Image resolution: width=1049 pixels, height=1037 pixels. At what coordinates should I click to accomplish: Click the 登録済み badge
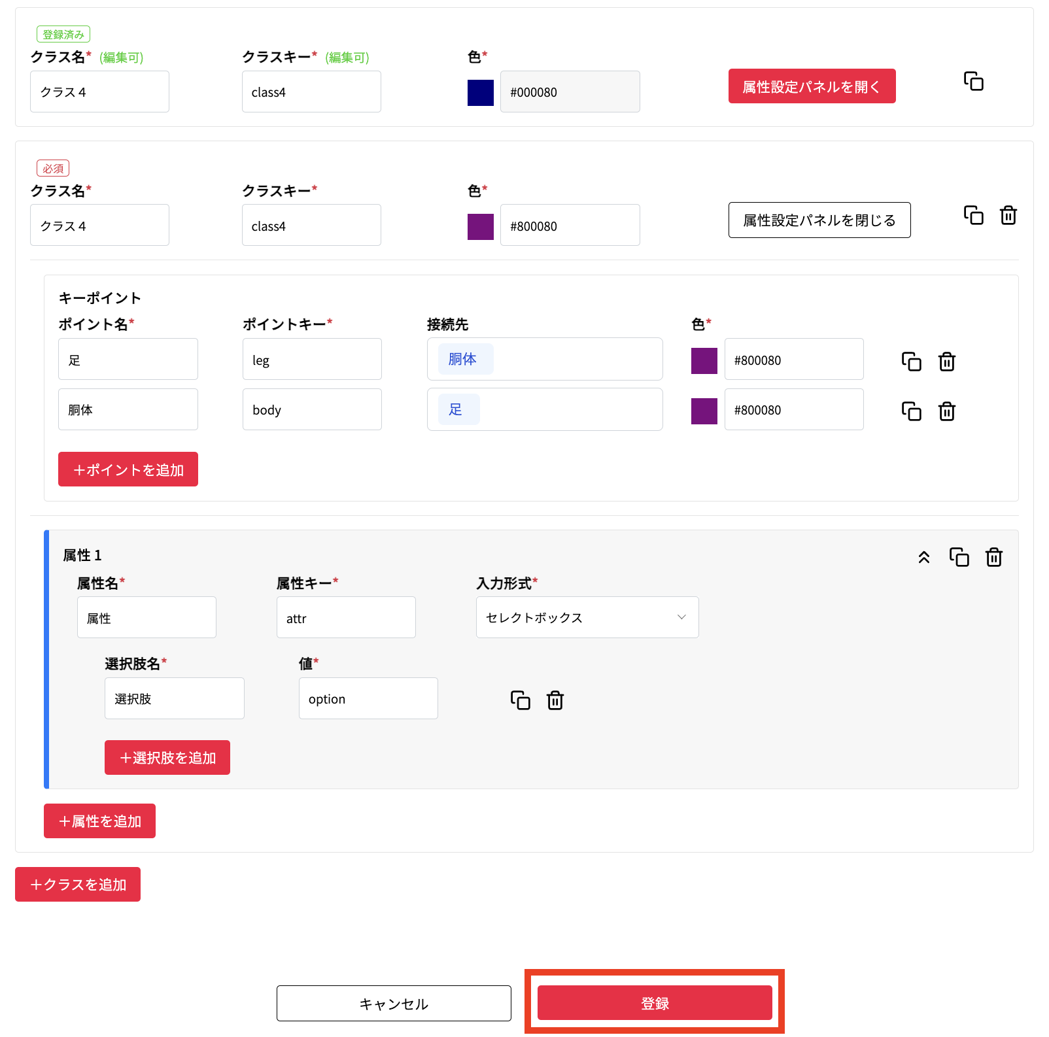coord(63,35)
